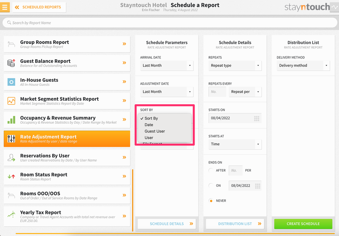Open In-House Guests via its chevron arrow
The width and height of the screenshot is (339, 236).
tap(124, 82)
